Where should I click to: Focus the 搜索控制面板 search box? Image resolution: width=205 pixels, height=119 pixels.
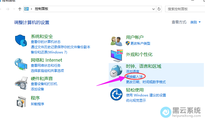coord(185,9)
